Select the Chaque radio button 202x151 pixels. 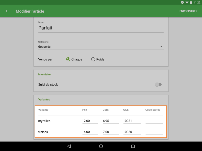tap(68, 59)
